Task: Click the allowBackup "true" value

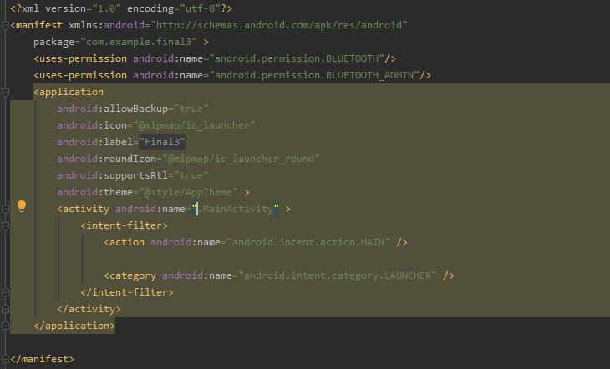Action: [191, 109]
